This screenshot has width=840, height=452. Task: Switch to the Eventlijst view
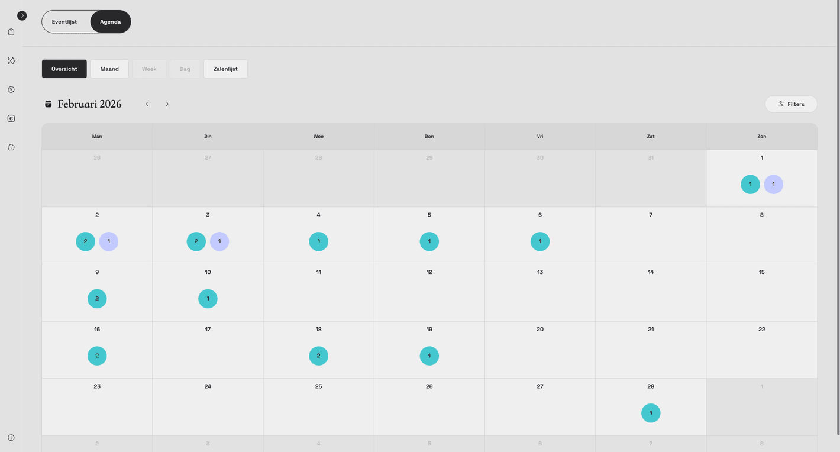click(64, 22)
